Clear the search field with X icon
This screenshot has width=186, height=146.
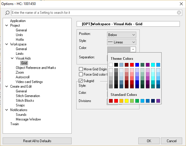click(x=179, y=13)
